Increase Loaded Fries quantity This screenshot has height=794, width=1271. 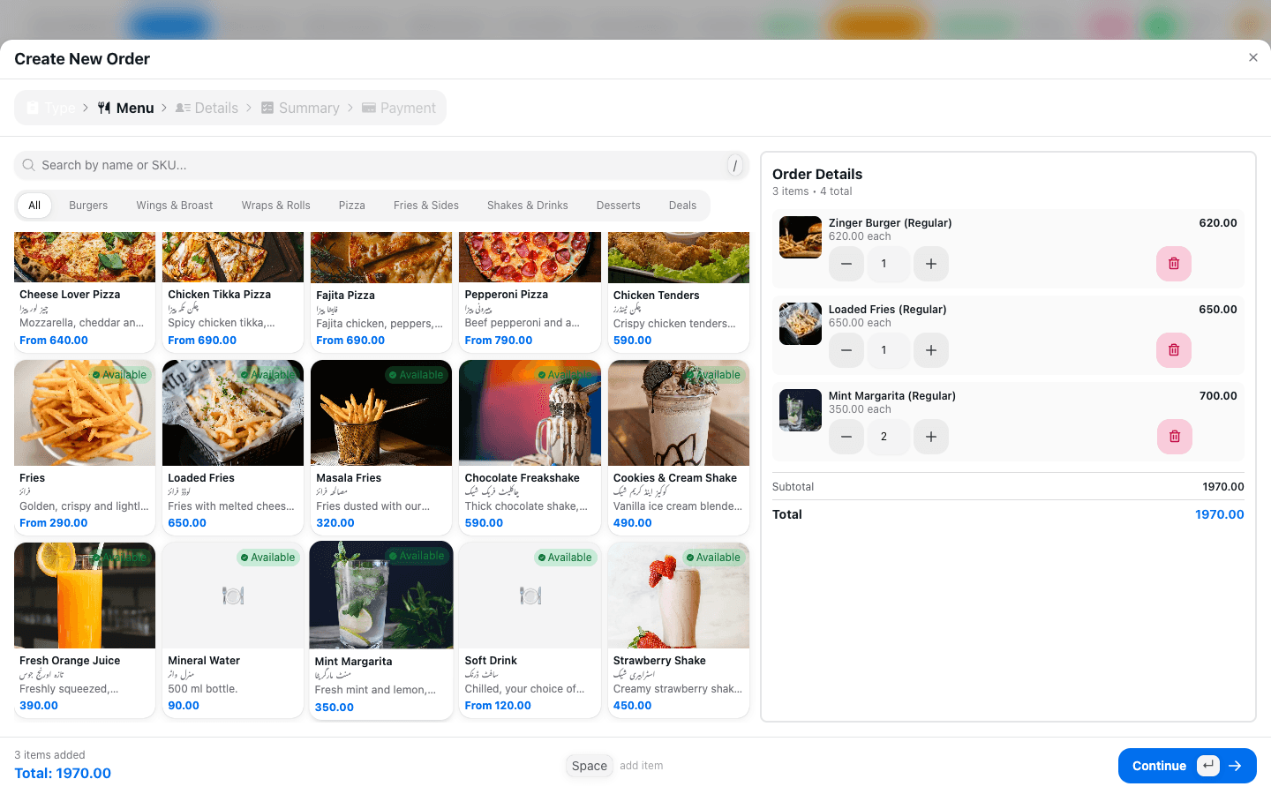pyautogui.click(x=930, y=350)
